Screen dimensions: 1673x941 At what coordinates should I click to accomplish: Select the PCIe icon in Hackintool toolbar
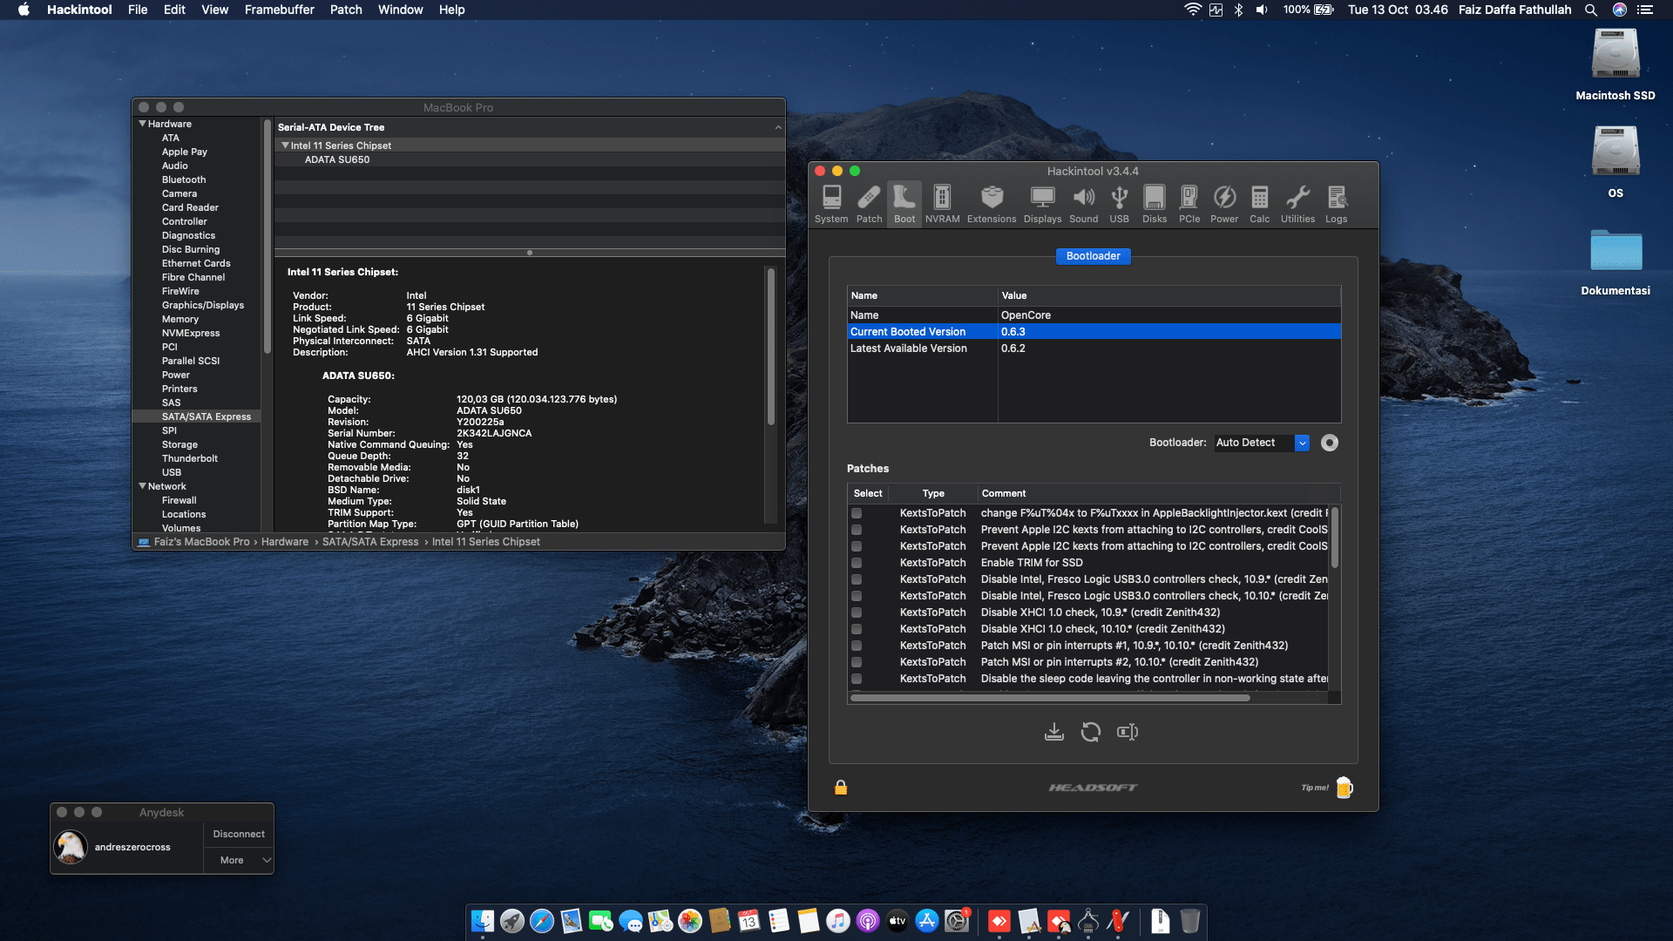click(x=1189, y=202)
